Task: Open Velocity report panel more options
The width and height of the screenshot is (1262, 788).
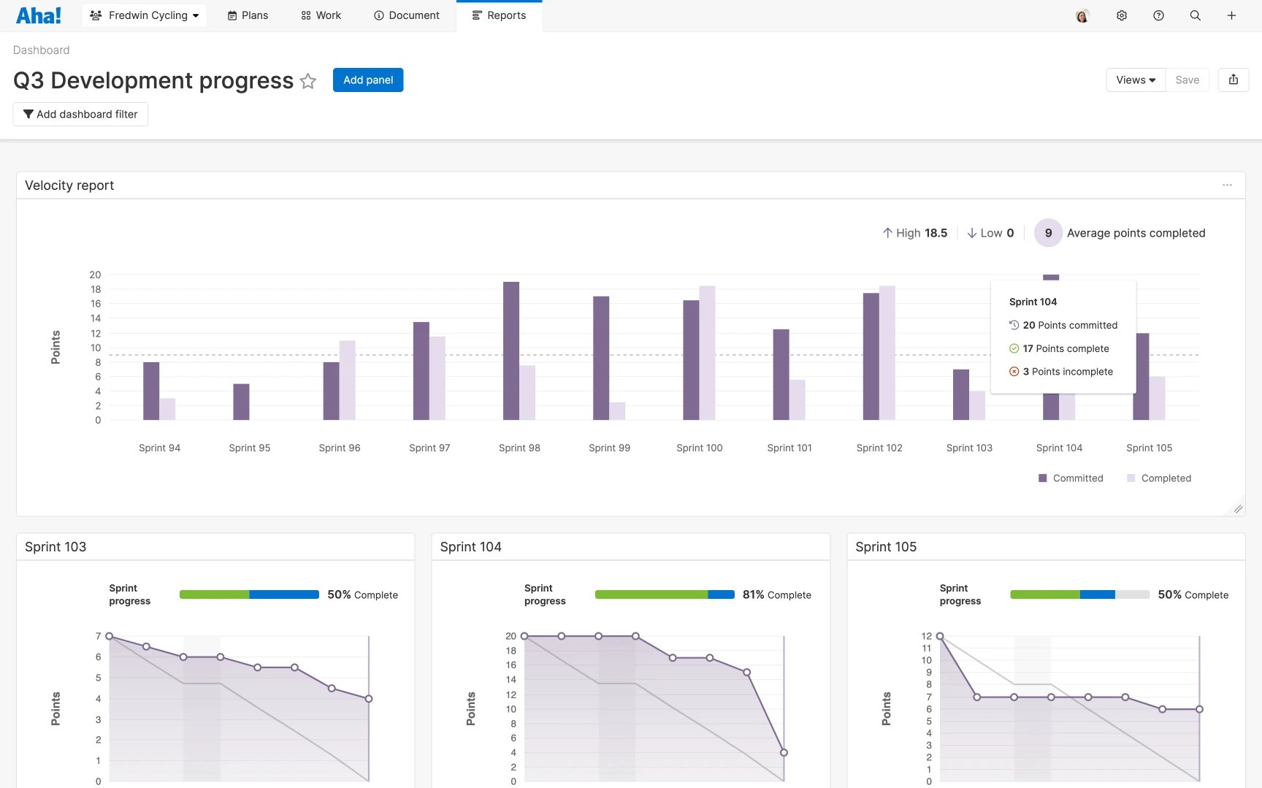Action: 1228,185
